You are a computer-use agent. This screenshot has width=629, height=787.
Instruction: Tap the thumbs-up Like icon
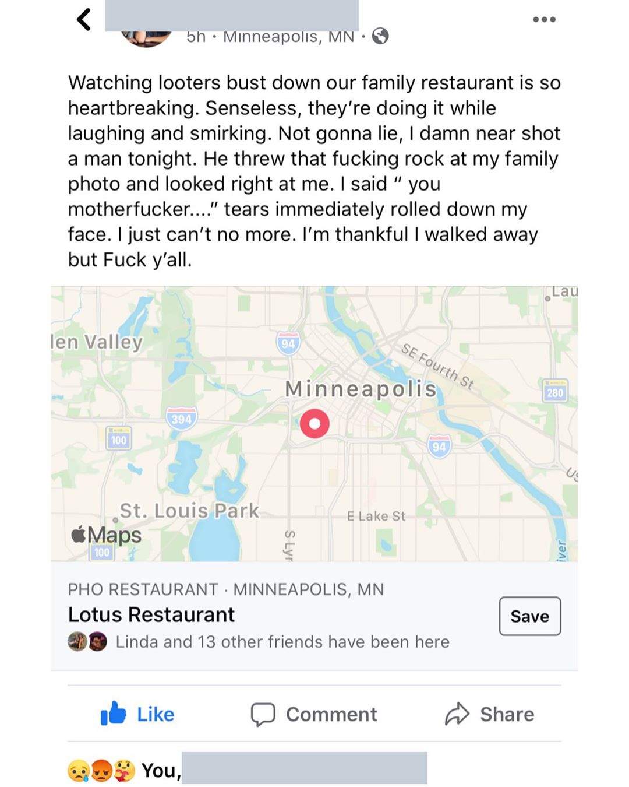coord(113,714)
